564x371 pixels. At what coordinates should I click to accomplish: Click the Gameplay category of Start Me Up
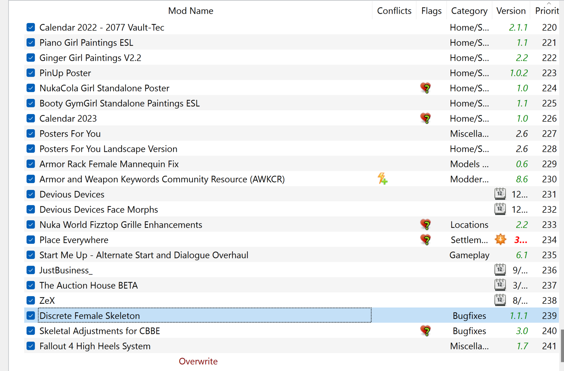click(469, 255)
